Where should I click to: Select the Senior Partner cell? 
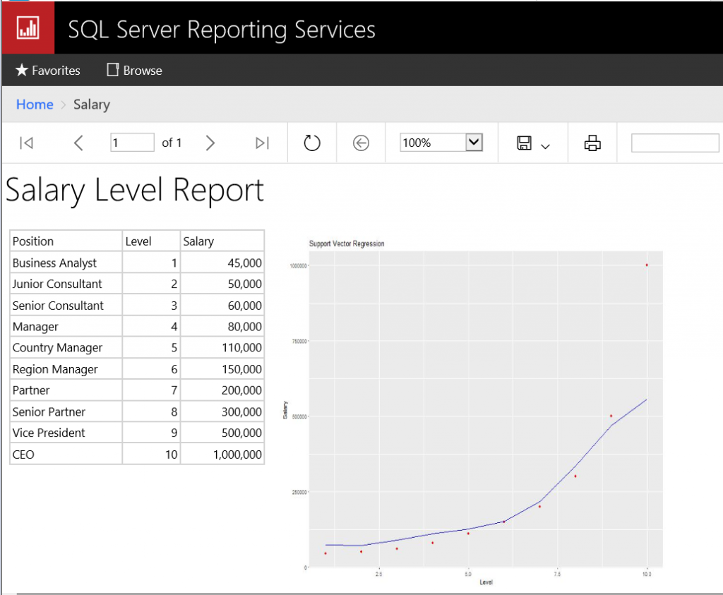66,411
